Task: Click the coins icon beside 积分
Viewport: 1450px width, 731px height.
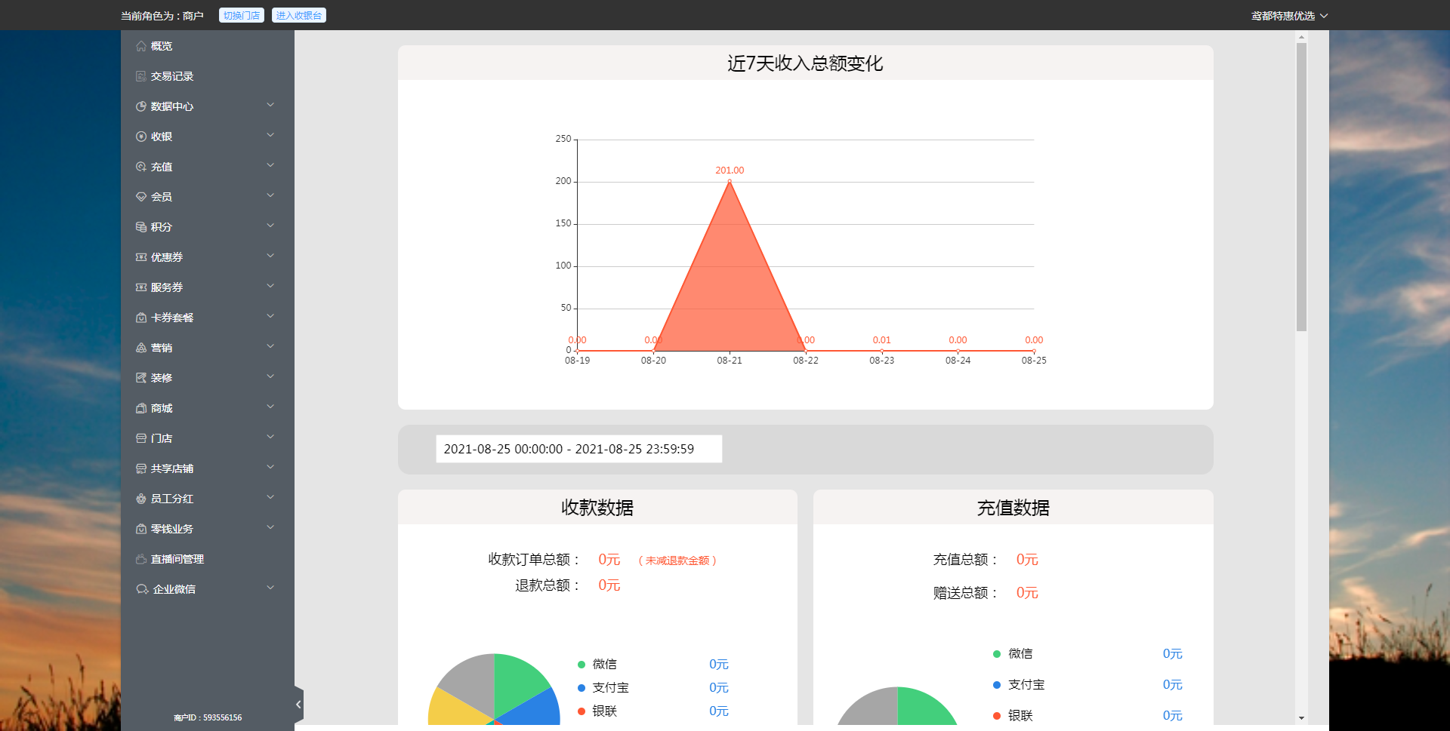Action: (141, 227)
